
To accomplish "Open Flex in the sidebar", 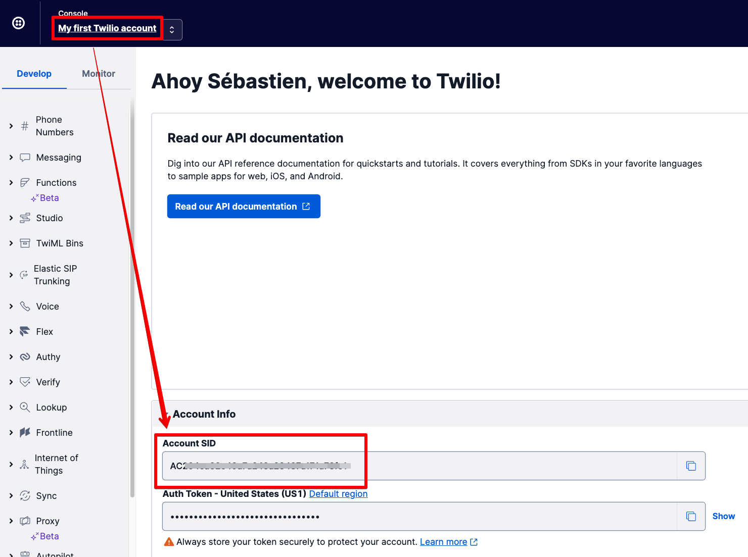I will (x=44, y=332).
